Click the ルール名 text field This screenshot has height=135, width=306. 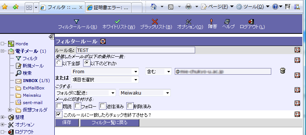(136, 50)
